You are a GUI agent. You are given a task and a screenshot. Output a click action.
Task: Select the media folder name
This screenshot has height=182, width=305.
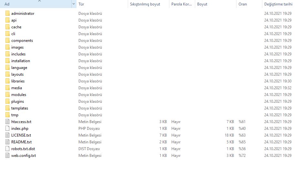(x=16, y=88)
